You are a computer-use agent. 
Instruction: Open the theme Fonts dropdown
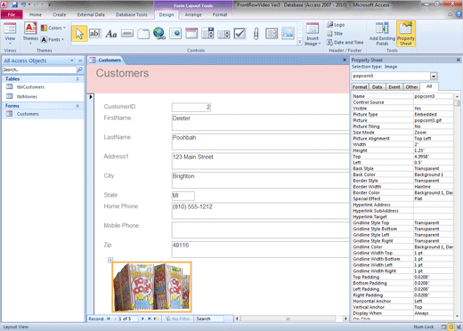tap(53, 39)
